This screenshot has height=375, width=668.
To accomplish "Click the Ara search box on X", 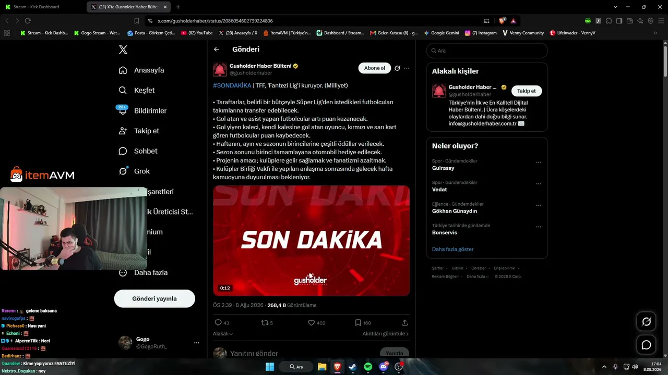I will 487,51.
